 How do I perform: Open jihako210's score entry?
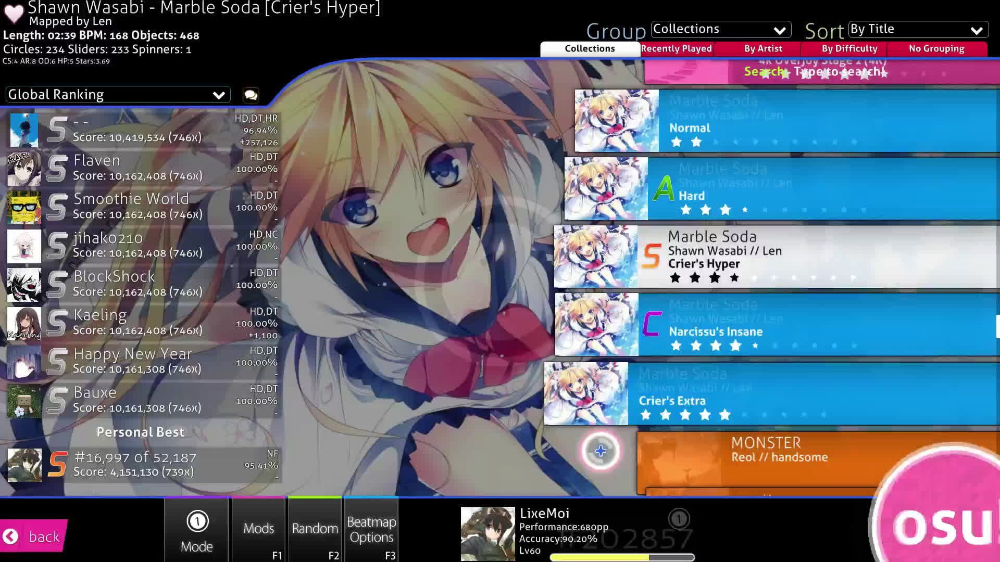pos(143,246)
